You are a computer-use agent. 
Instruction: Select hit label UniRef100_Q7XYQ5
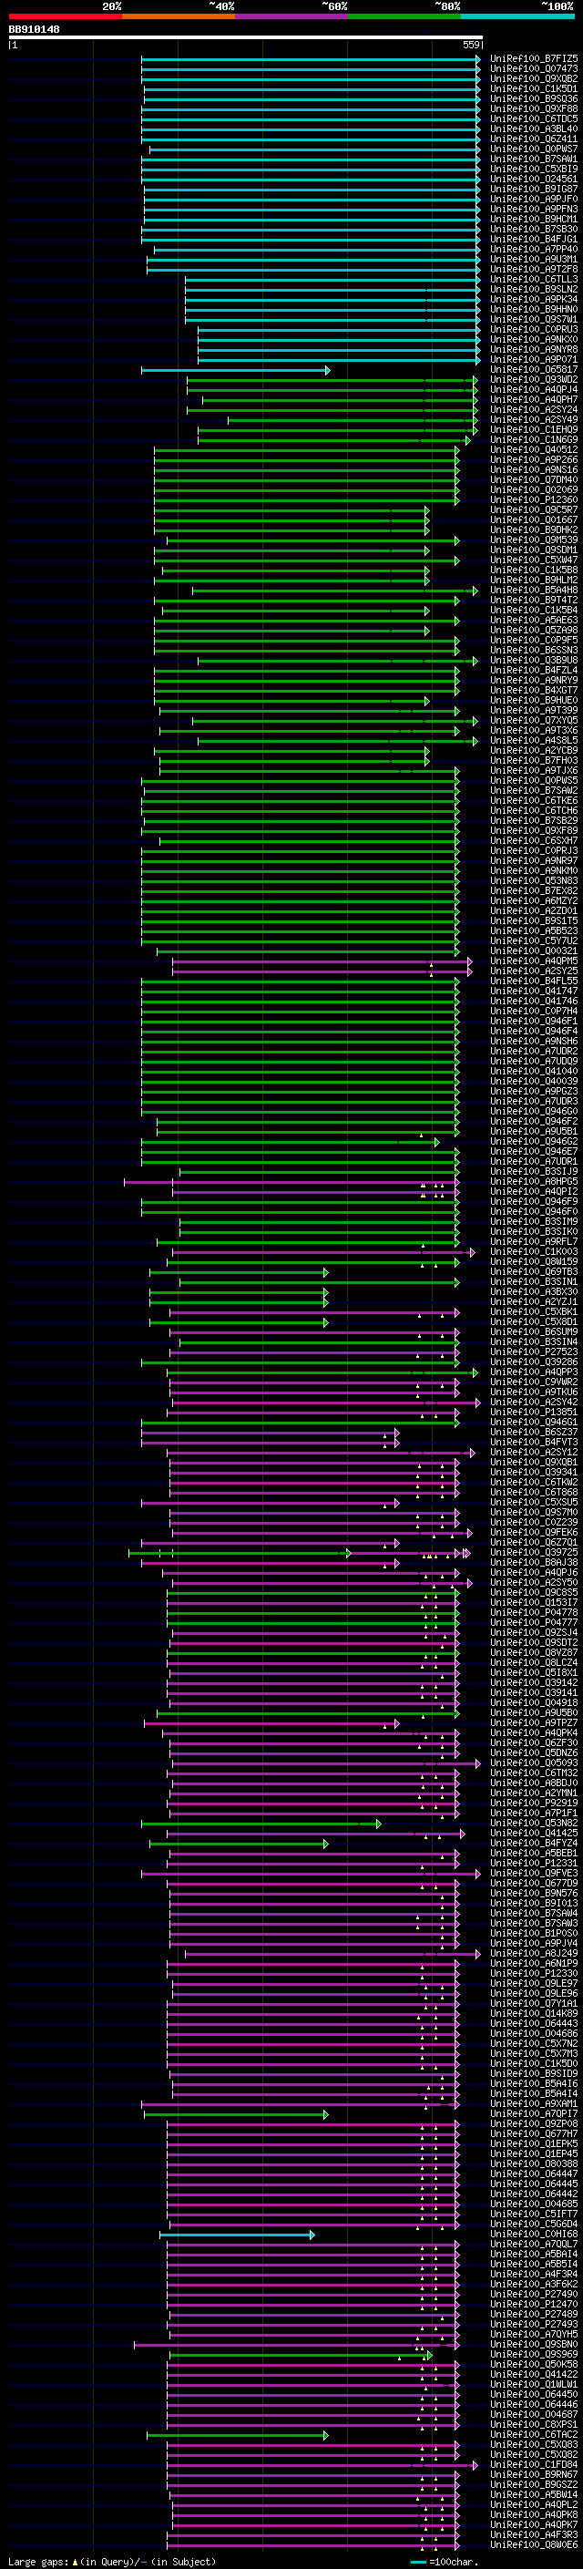534,720
